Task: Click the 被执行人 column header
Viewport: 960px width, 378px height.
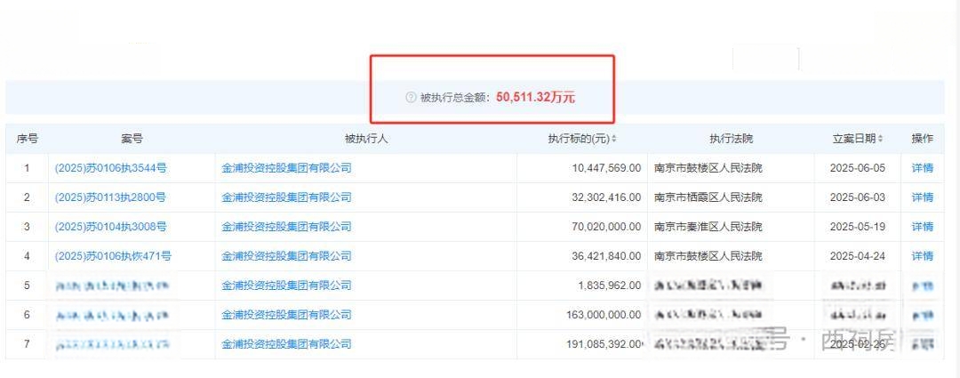Action: click(366, 139)
